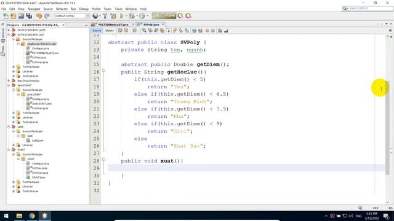The height and width of the screenshot is (221, 394).
Task: Click the Find Selection magnifier icon
Action: (144, 31)
